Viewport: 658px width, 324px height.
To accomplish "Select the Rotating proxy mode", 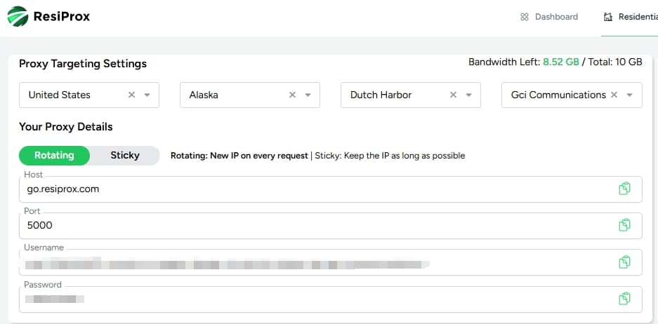I will 54,156.
